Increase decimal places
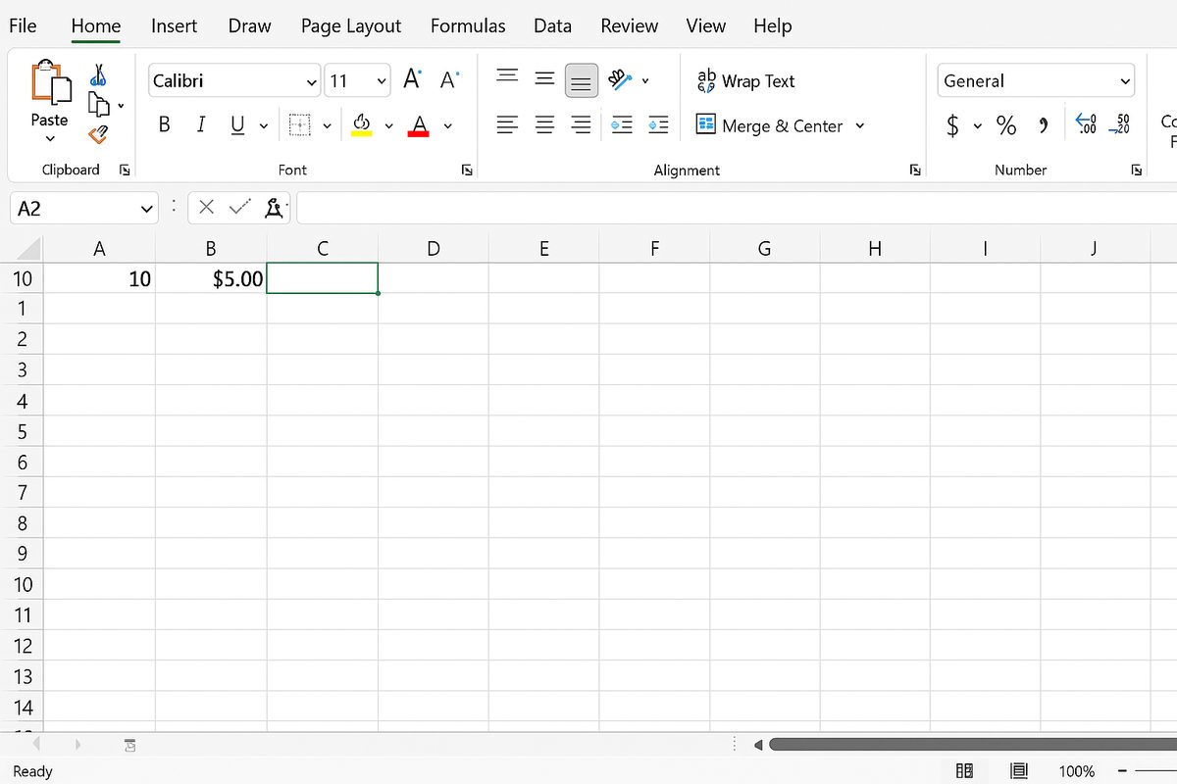This screenshot has width=1177, height=784. pos(1086,123)
